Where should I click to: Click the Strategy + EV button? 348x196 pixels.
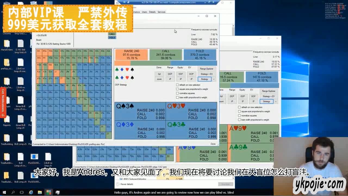[x=207, y=74]
